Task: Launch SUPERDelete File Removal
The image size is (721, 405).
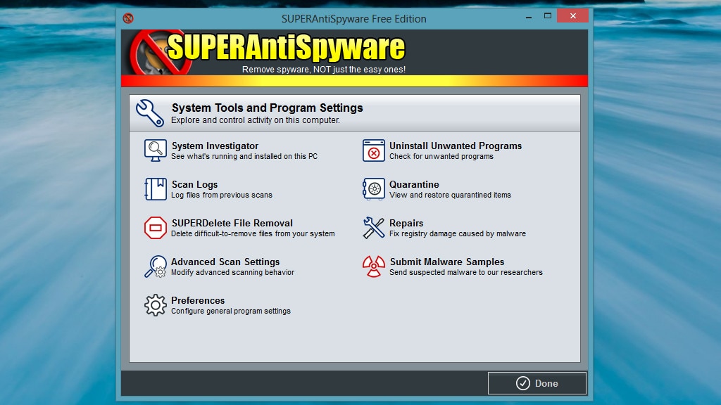Action: (232, 223)
